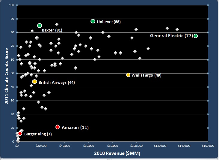Click the $0 x-axis tick label
The width and height of the screenshot is (219, 160).
[17, 146]
